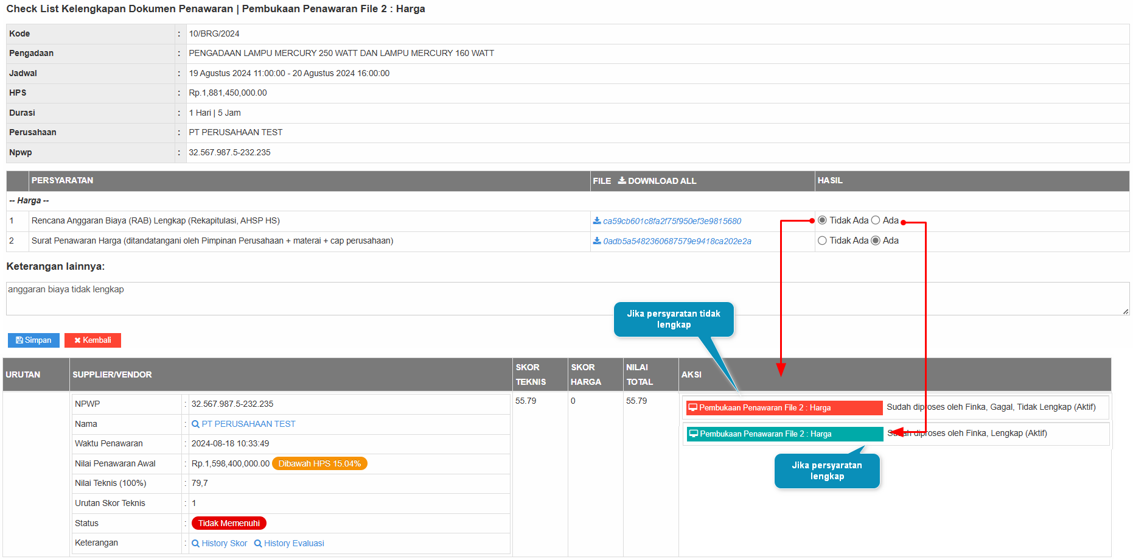This screenshot has height=559, width=1133.
Task: Click the monitor icon on the red Pembukaan Penawaran button
Action: pos(692,408)
